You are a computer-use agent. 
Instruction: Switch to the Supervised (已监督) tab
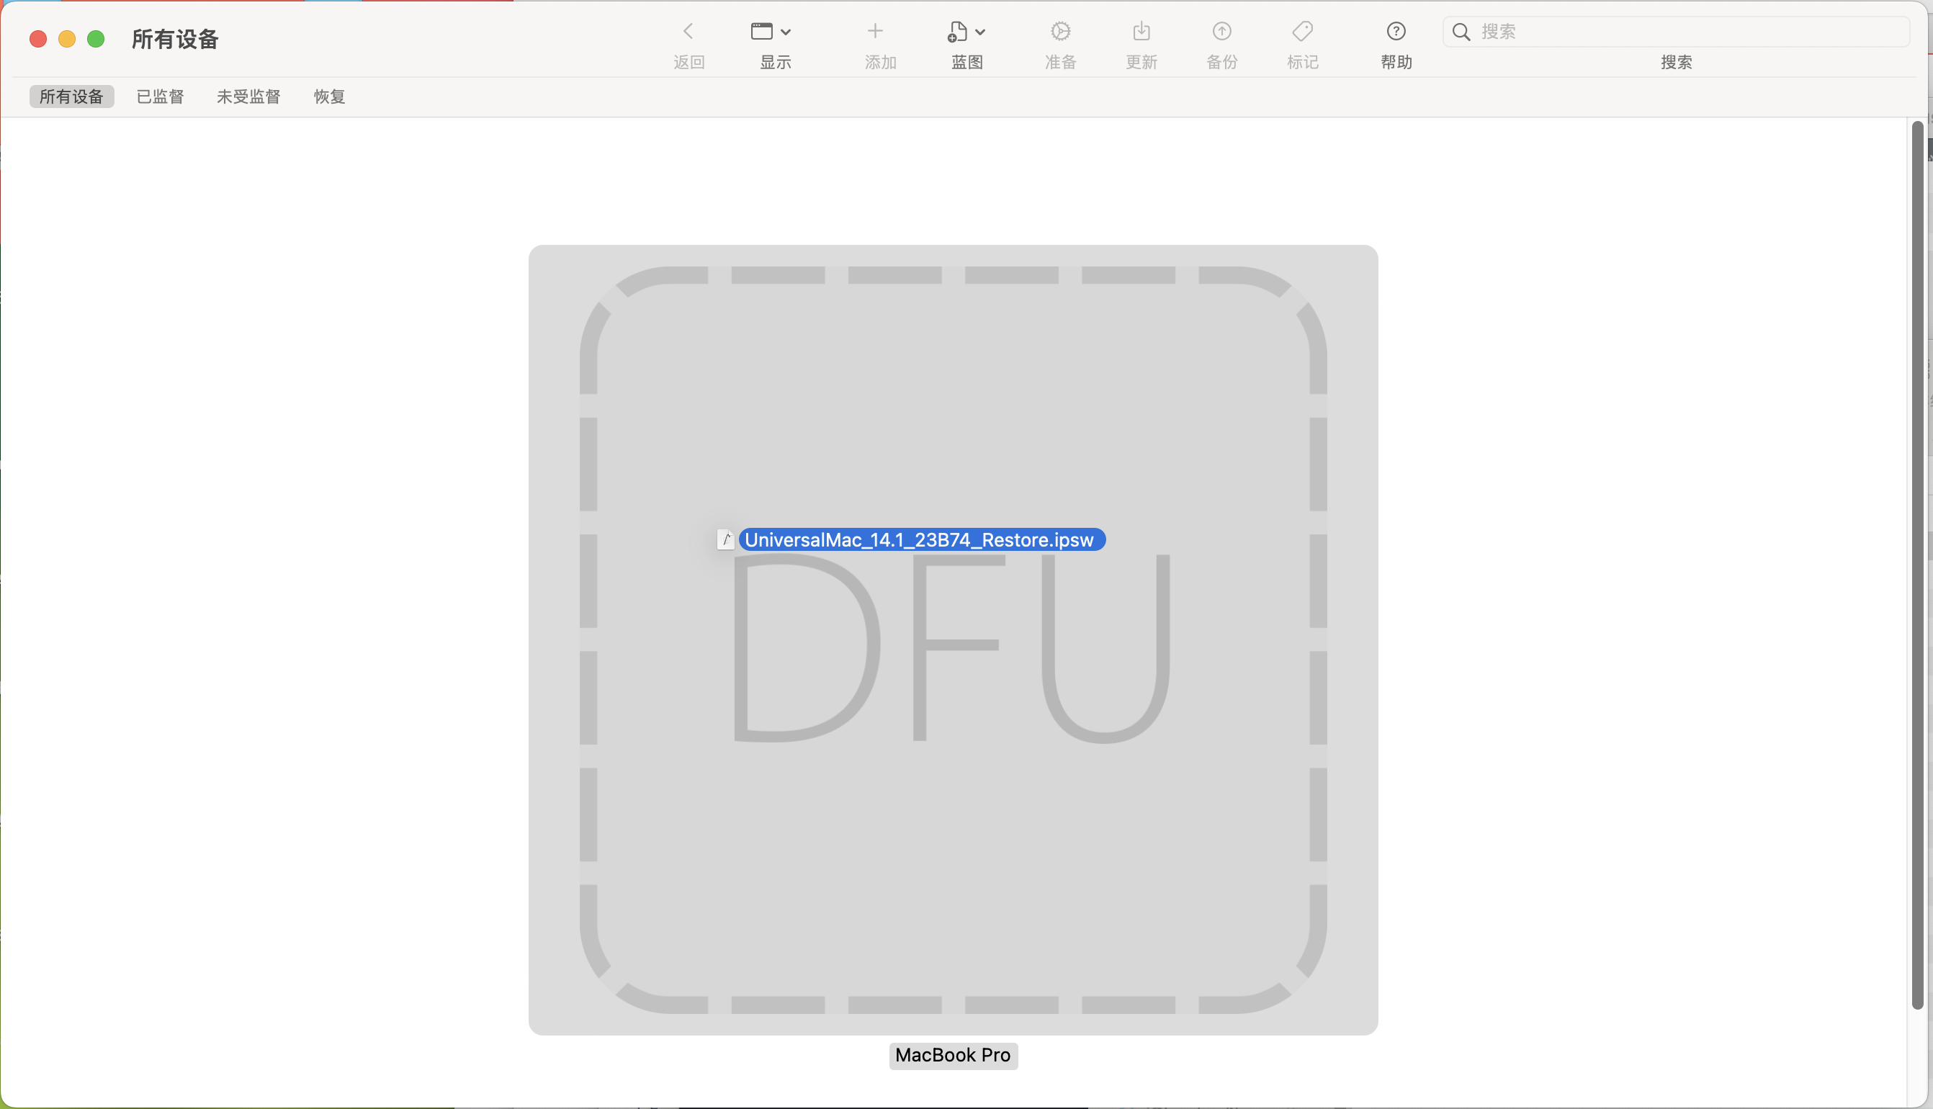tap(160, 96)
